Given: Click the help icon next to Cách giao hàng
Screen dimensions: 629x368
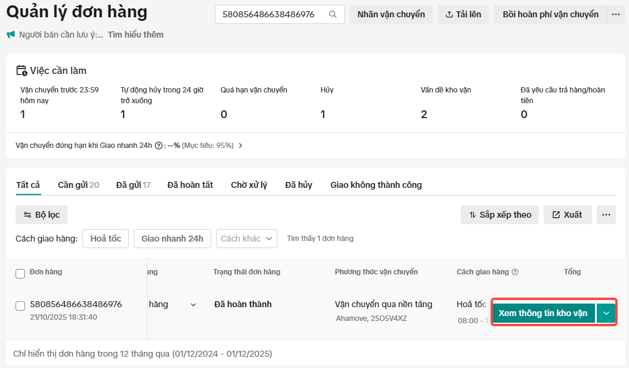Looking at the screenshot, I should click(515, 272).
